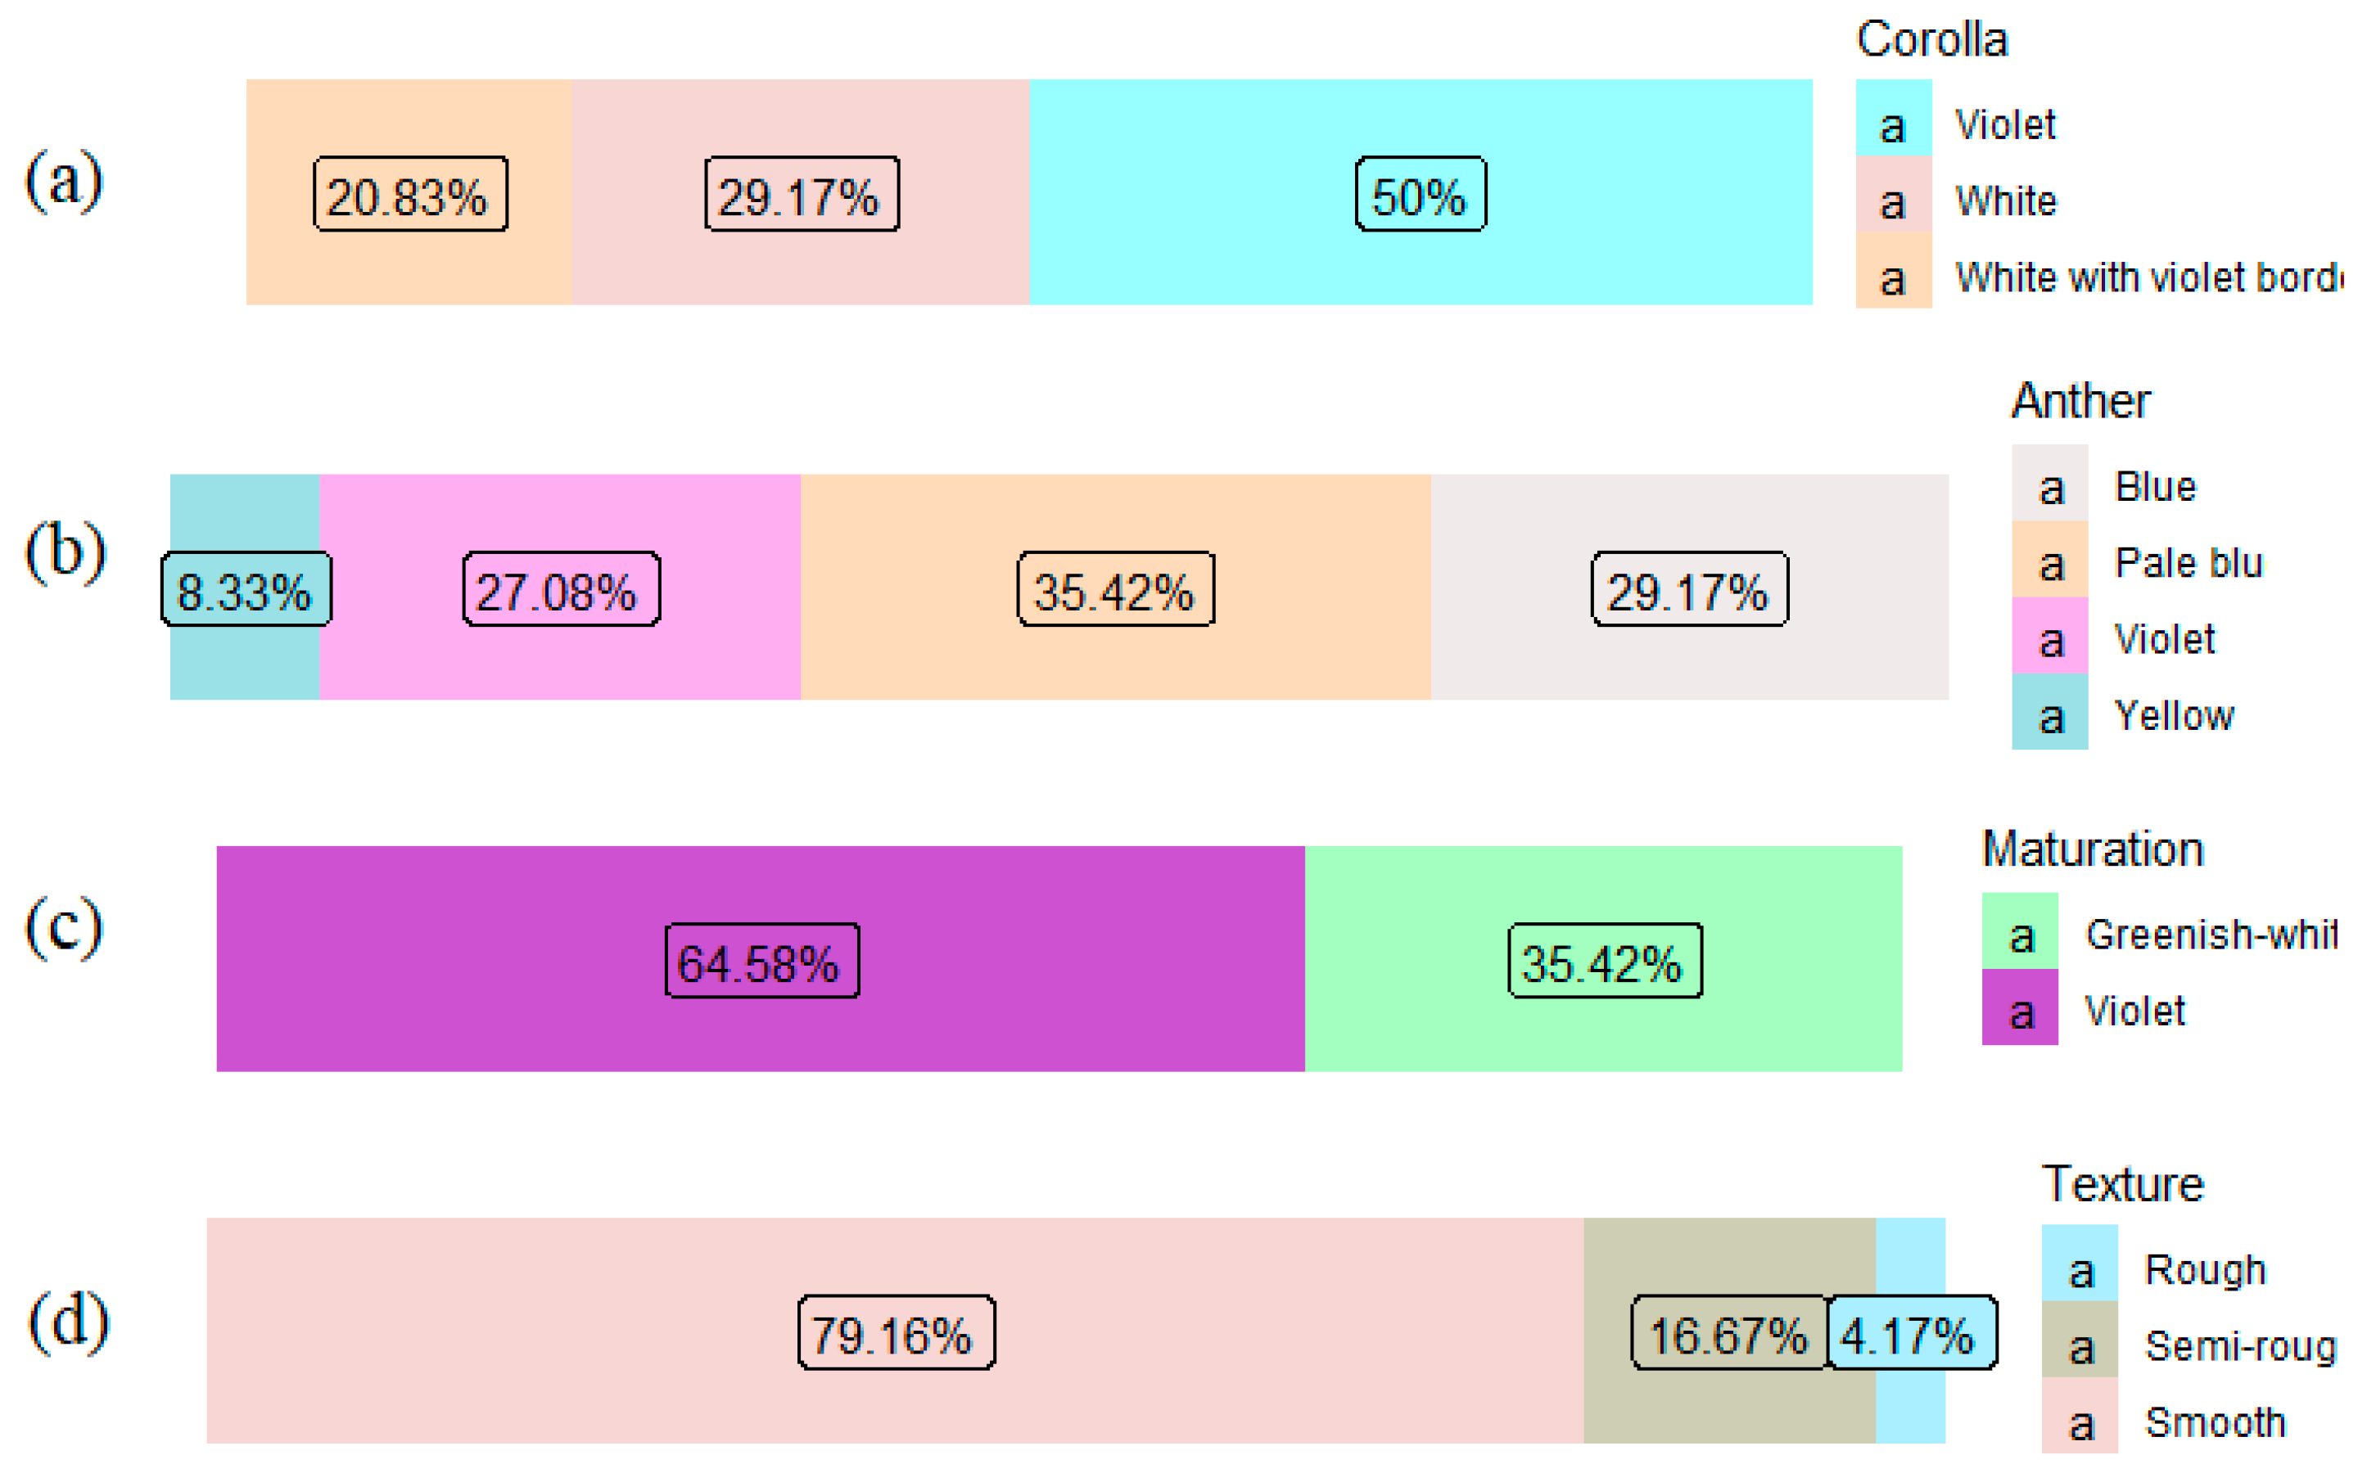Select the Blue swatch in Anther legend
The image size is (2367, 1473).
pos(2049,483)
